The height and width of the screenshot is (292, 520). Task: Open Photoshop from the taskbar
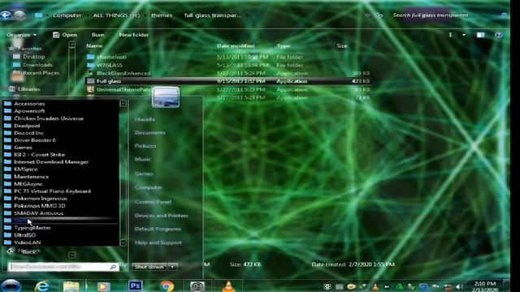pyautogui.click(x=136, y=286)
